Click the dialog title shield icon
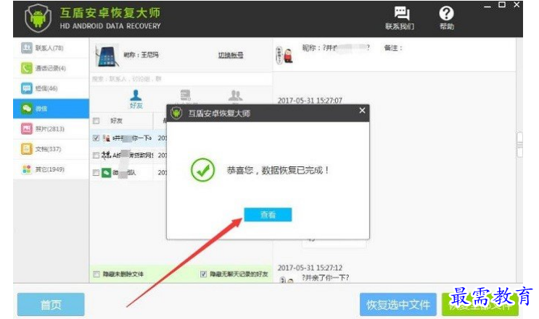The image size is (539, 319). point(177,114)
